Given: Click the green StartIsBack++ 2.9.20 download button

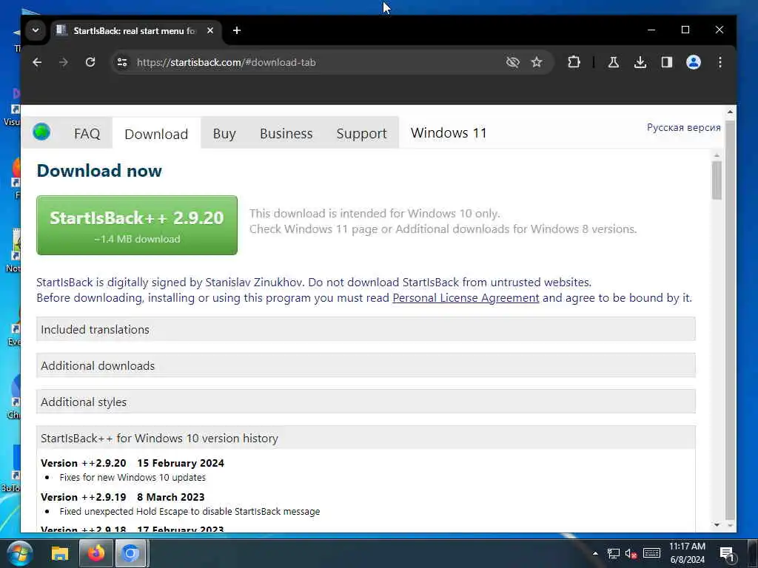Looking at the screenshot, I should [137, 225].
